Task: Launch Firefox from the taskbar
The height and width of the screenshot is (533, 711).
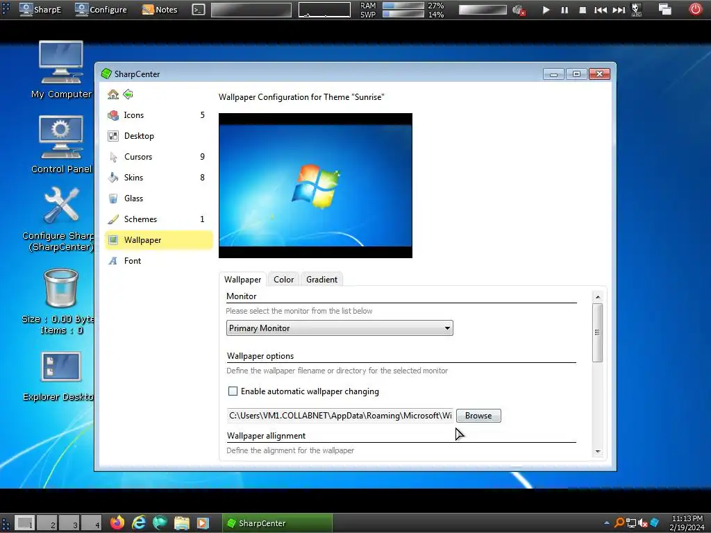Action: tap(117, 523)
